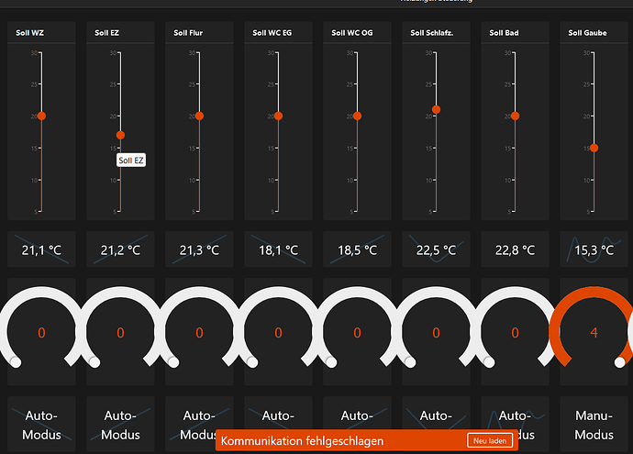Open the 18,5 °C temperature tile
Screen dimensions: 633x454
357,249
